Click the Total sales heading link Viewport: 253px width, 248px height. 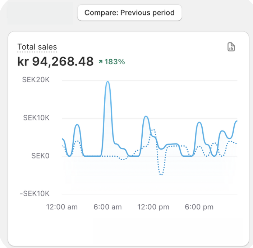[37, 47]
